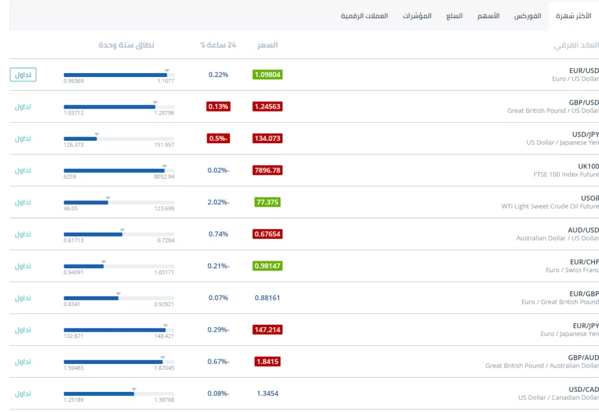Screen dimensions: 599x413
Task: Select the السلع tab
Action: click(455, 16)
